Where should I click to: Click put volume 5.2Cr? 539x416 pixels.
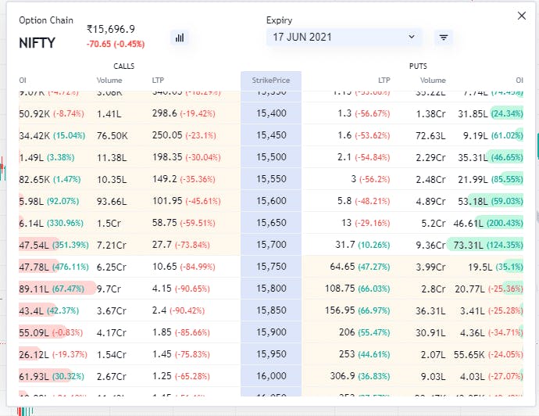[434, 224]
